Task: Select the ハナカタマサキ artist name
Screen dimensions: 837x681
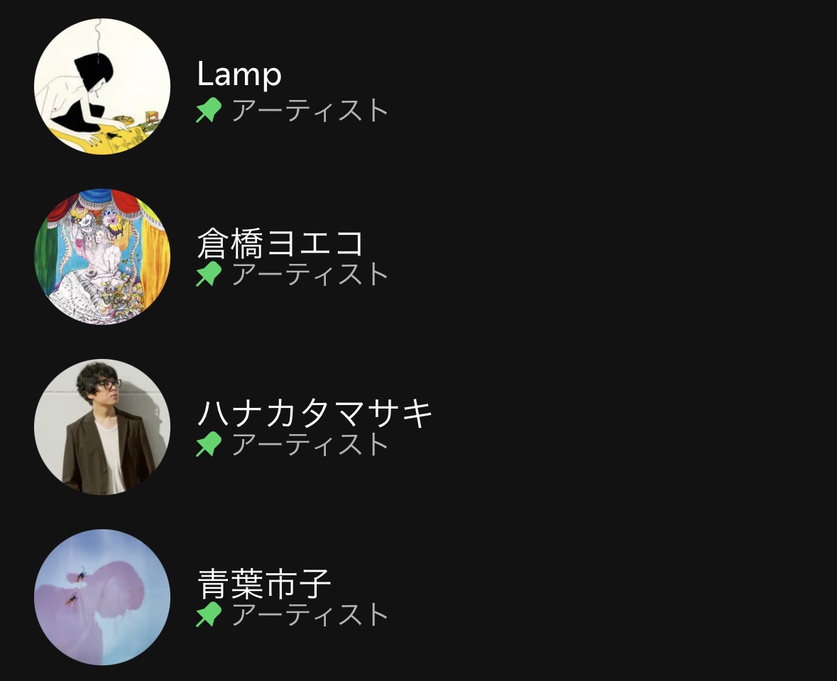Action: (x=314, y=413)
